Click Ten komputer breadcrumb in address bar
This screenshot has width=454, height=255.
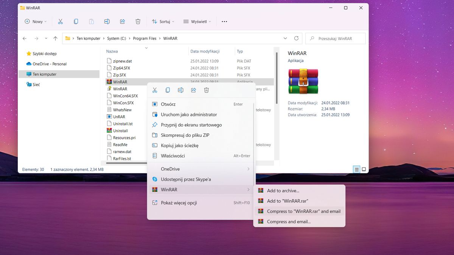(89, 39)
